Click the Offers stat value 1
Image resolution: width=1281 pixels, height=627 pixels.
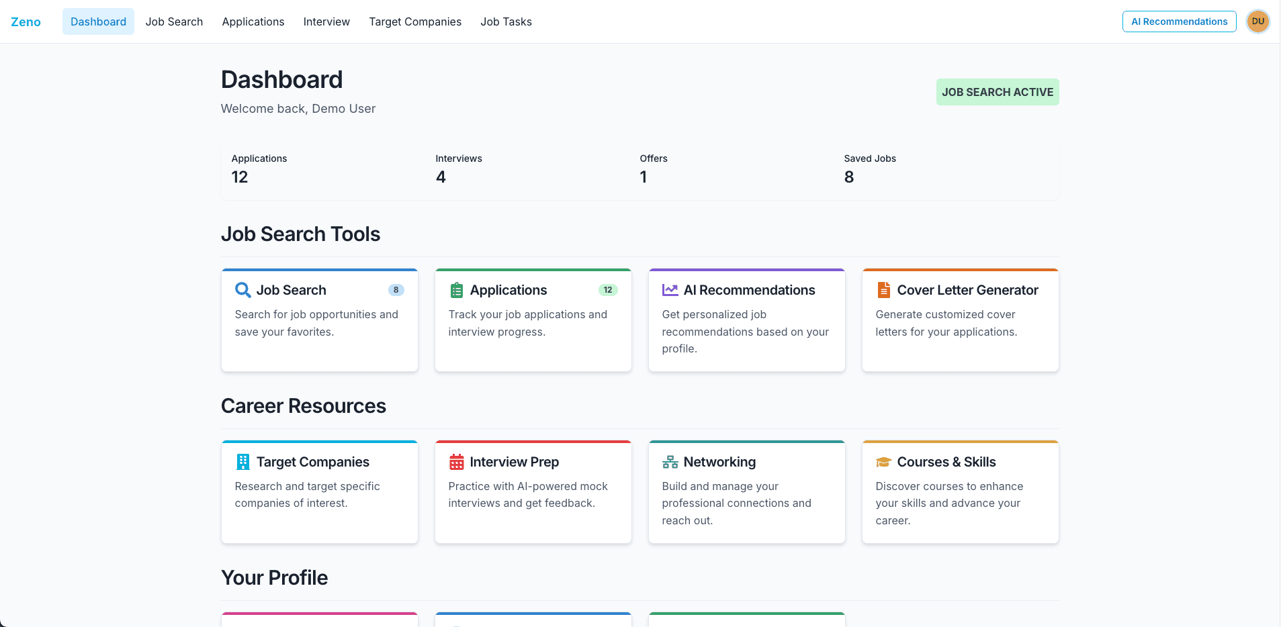click(644, 177)
